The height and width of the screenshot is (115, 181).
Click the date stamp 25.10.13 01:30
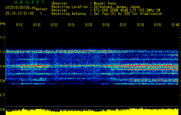pyautogui.click(x=20, y=14)
